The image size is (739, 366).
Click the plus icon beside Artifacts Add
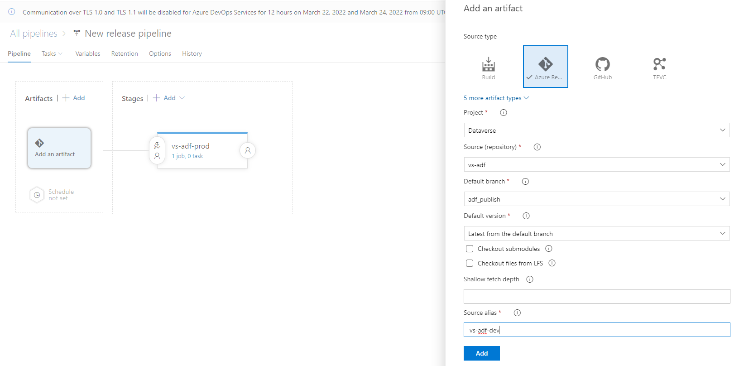click(x=66, y=98)
